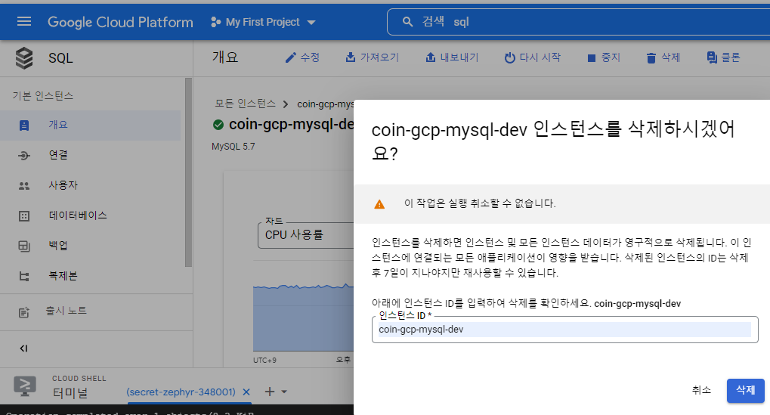Viewport: 770px width, 415px height.
Task: Click the 삭제 trash toolbar button
Action: click(x=663, y=57)
